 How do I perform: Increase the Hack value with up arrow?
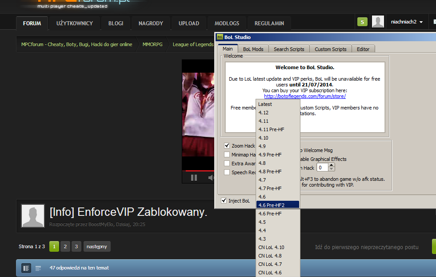tap(331, 165)
